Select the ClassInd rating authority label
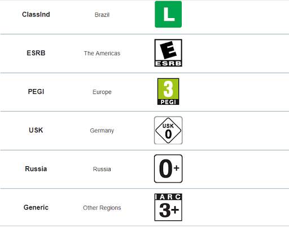Screen dimensions: 289x227 click(36, 15)
